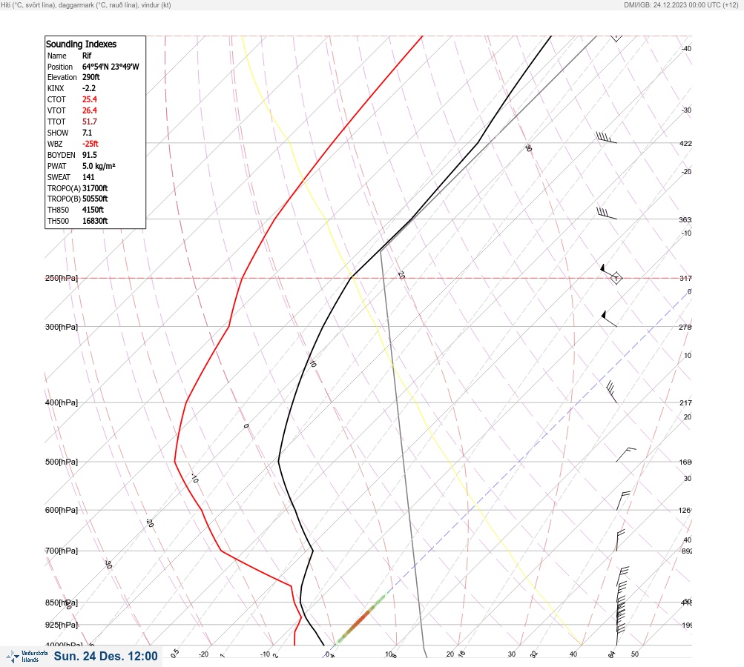744x667 pixels.
Task: Select the wind barb at 400 hPa
Action: 612,392
